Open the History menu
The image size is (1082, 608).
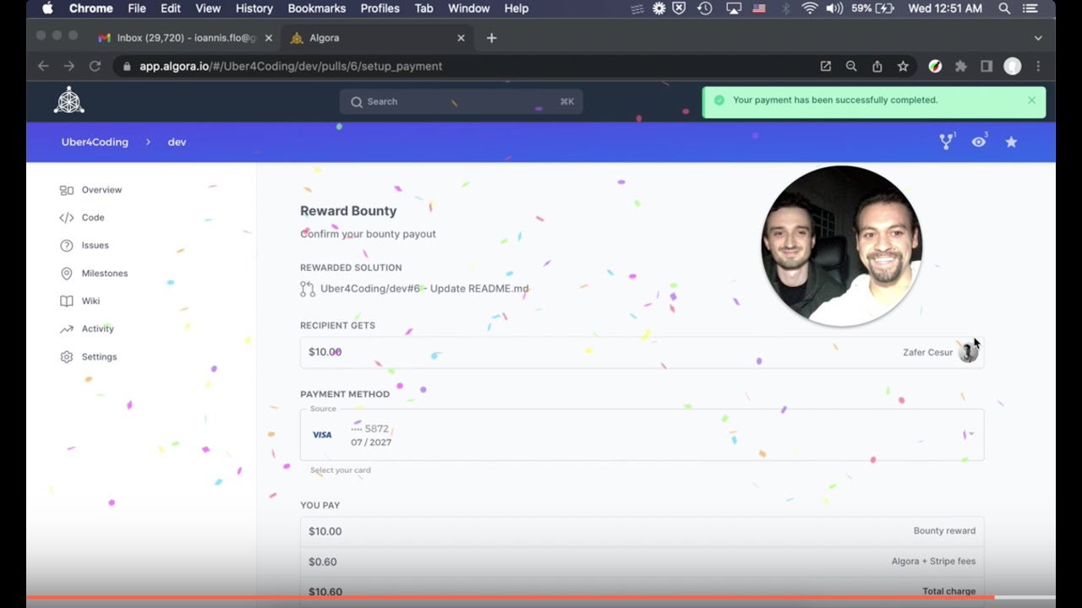(x=254, y=8)
